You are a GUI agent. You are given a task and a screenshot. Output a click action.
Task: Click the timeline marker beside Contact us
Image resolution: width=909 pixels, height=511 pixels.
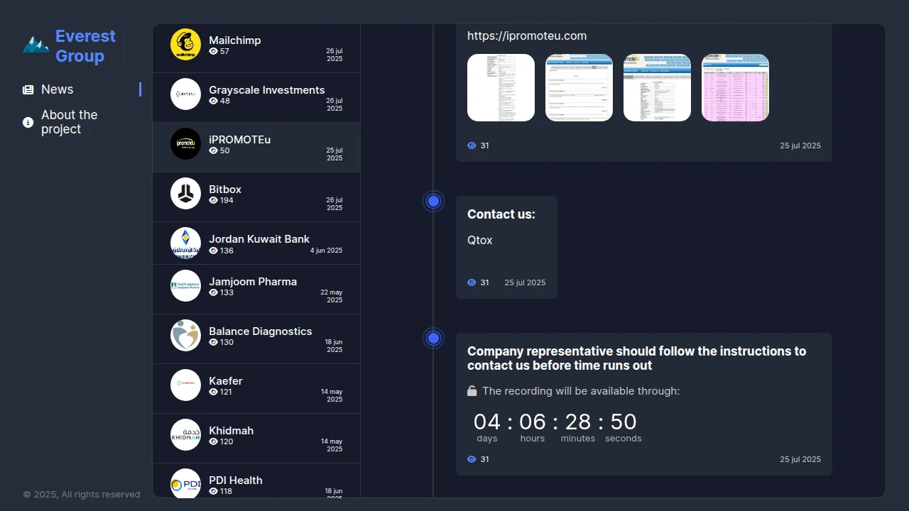(x=433, y=202)
